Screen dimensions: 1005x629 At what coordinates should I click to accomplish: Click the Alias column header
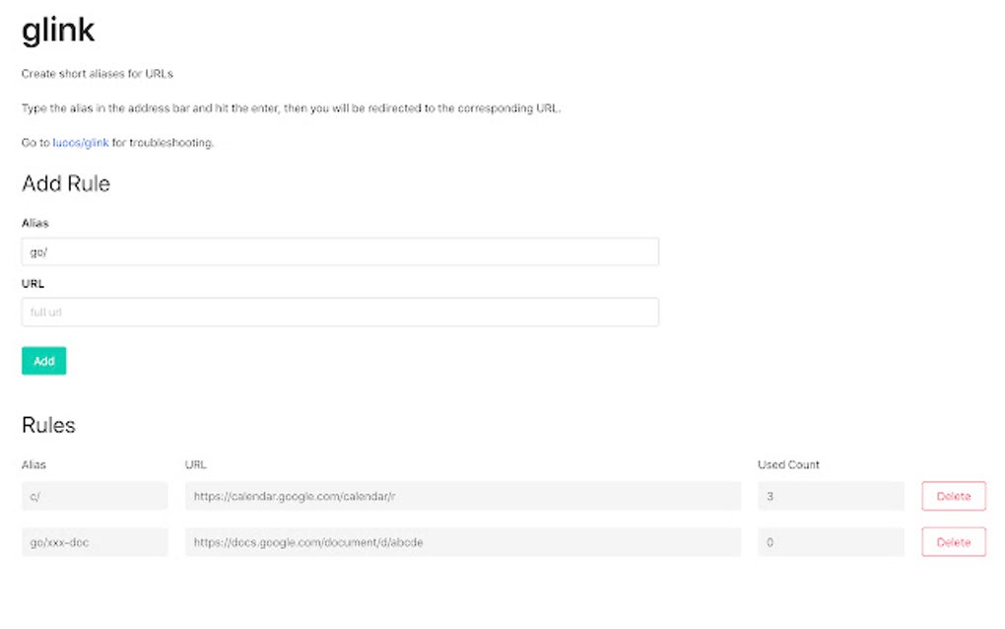click(34, 464)
